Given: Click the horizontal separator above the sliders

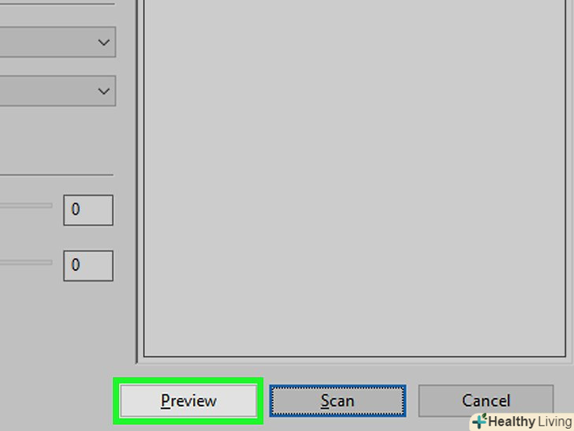Looking at the screenshot, I should (x=57, y=175).
